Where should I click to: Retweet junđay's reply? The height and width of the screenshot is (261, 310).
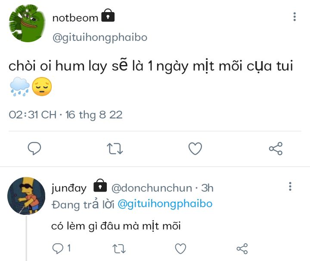pyautogui.click(x=119, y=248)
